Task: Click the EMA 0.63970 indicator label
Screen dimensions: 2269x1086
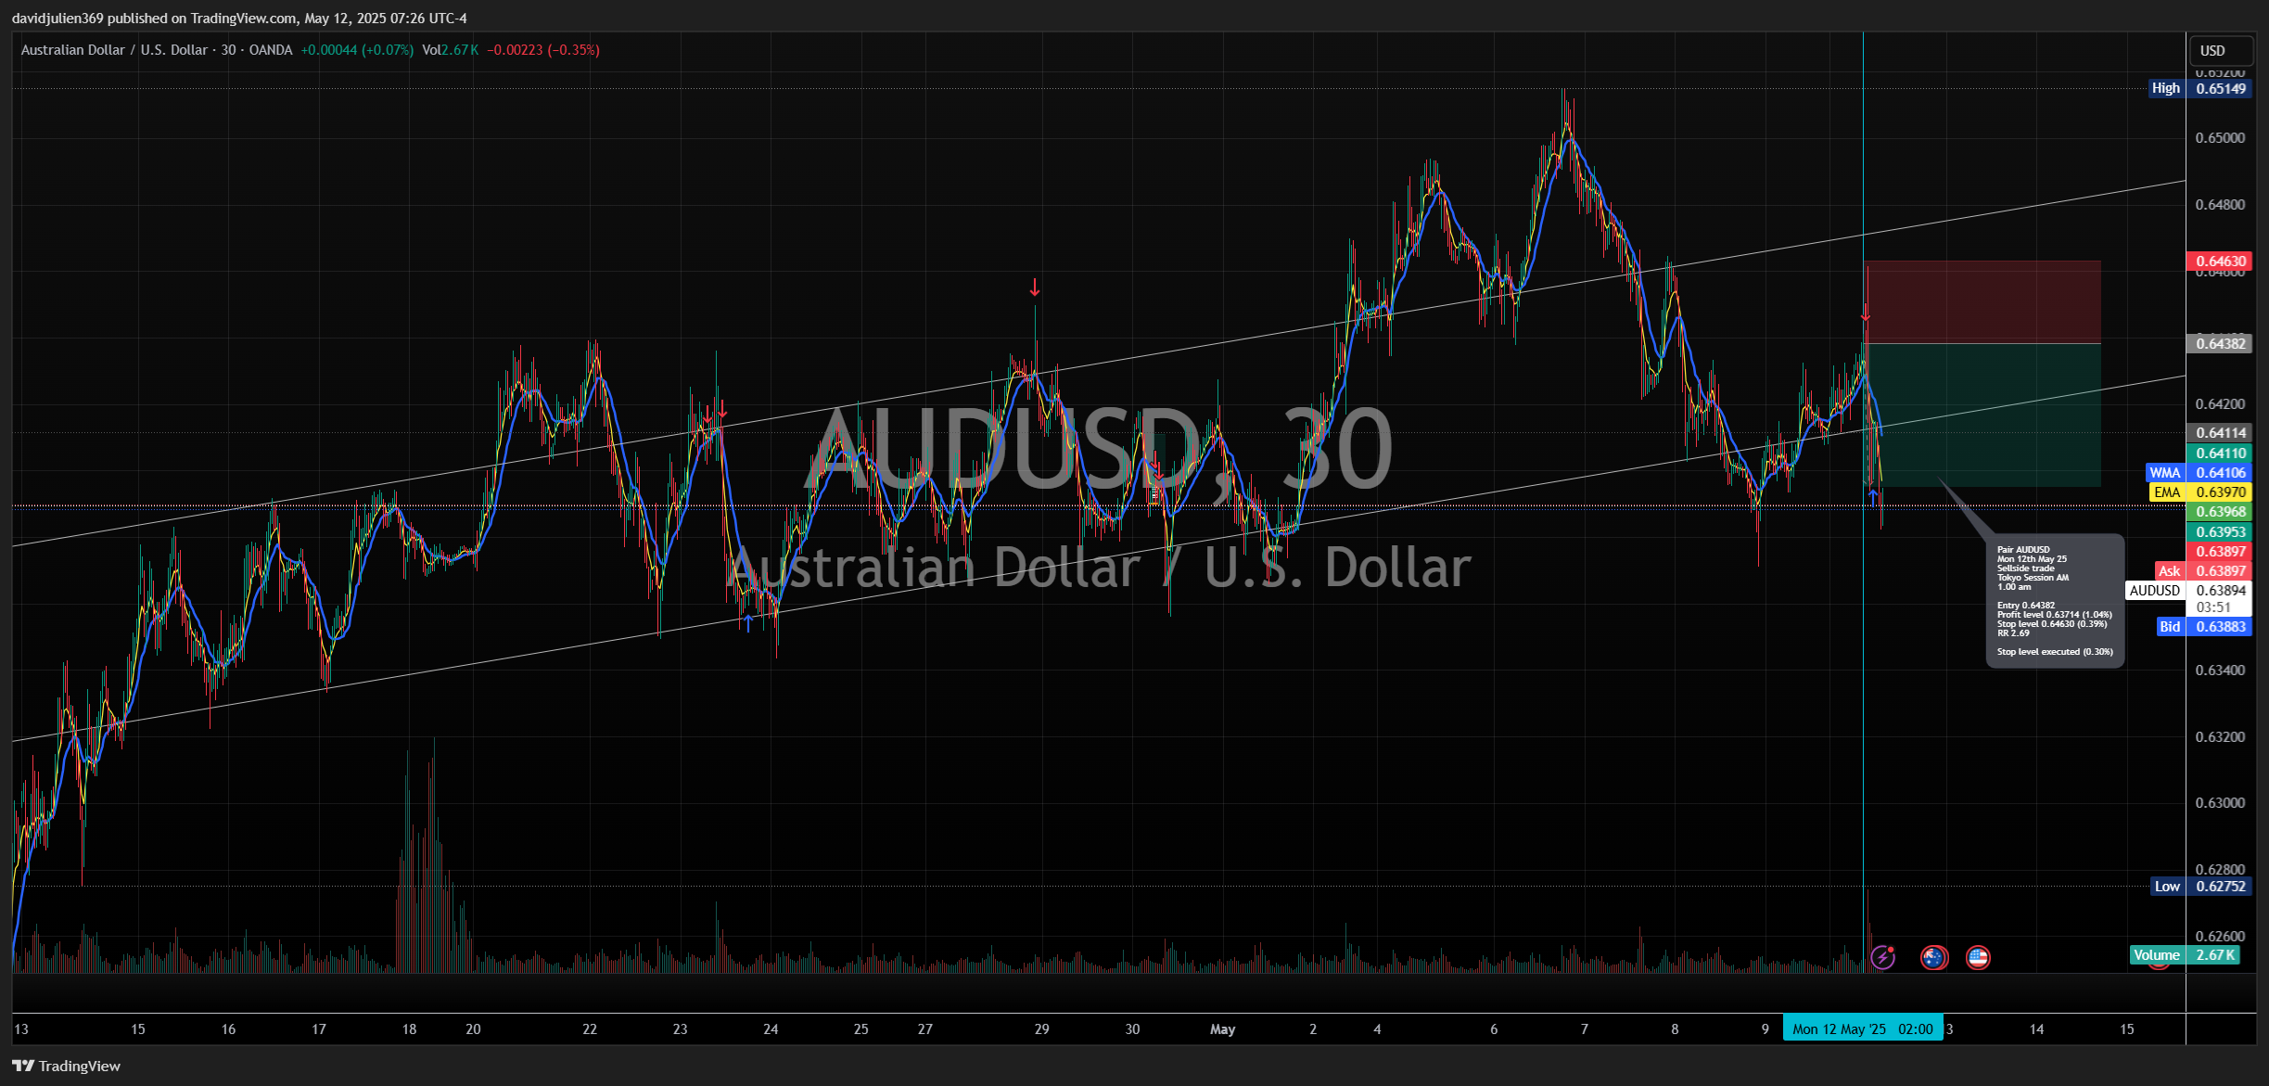Action: (x=2200, y=492)
